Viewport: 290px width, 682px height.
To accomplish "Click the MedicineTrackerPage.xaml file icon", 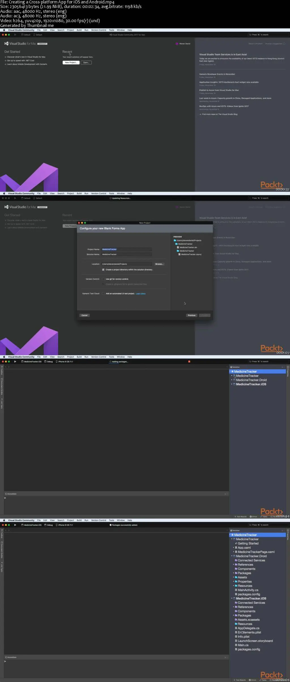I will coord(236,552).
